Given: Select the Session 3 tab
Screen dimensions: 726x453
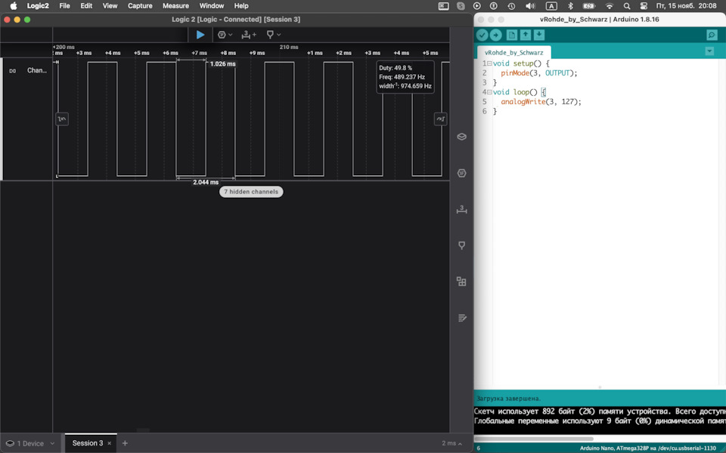Looking at the screenshot, I should (x=87, y=443).
